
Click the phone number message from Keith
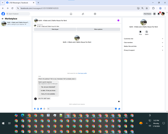point(44,98)
